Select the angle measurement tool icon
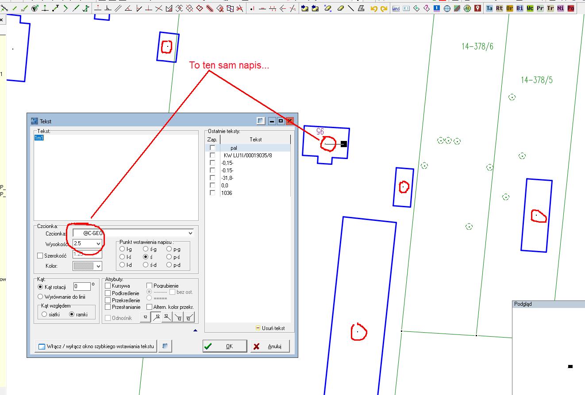The image size is (585, 395). pos(128,8)
